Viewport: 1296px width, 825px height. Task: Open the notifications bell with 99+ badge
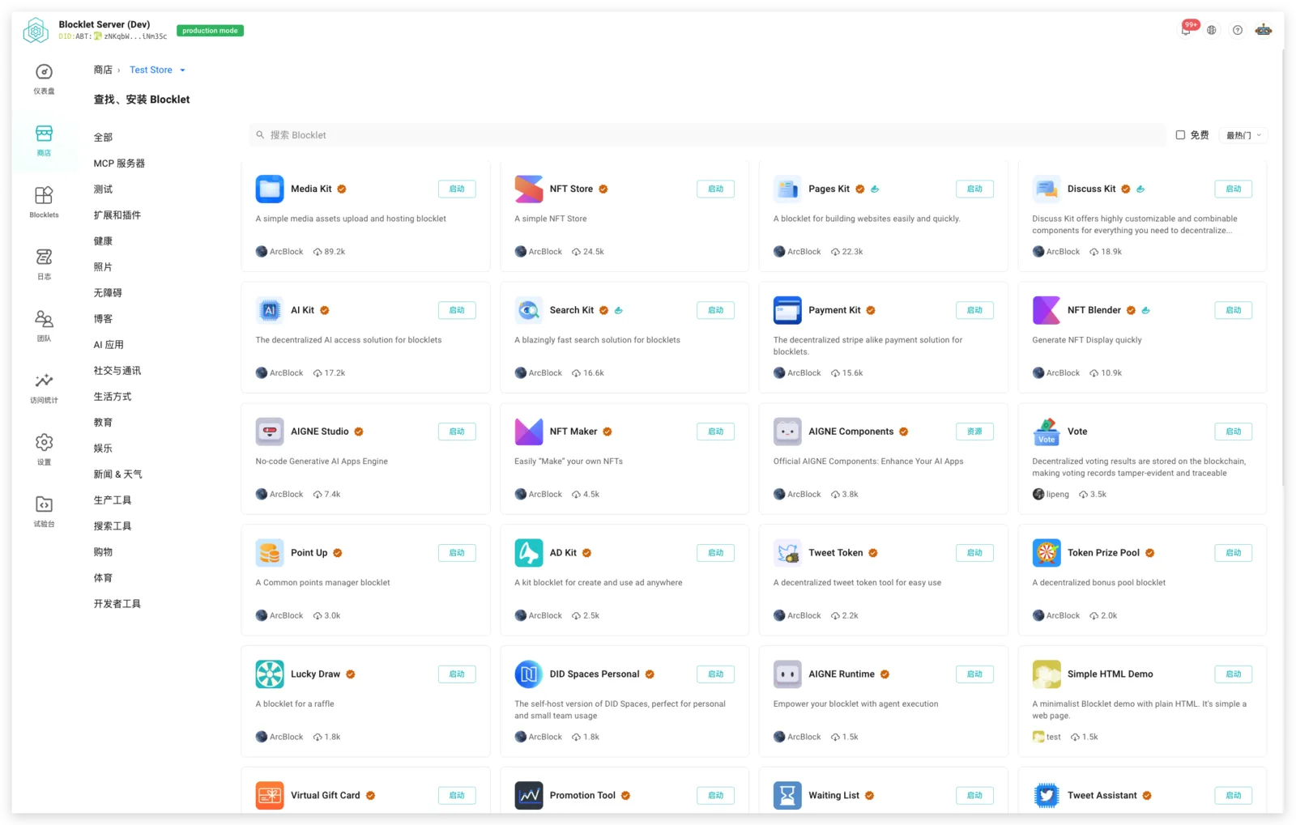point(1186,30)
